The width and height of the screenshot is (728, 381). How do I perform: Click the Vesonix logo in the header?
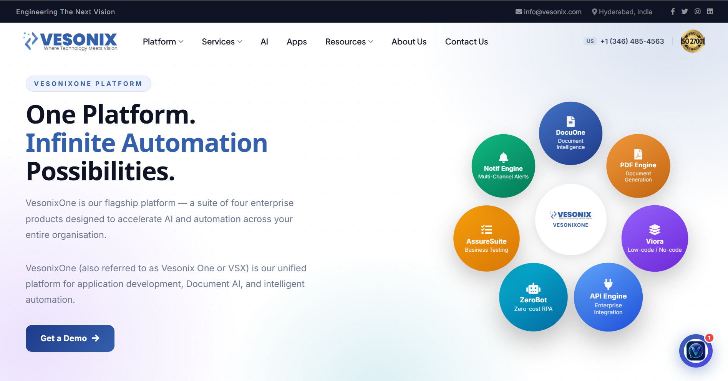tap(70, 41)
